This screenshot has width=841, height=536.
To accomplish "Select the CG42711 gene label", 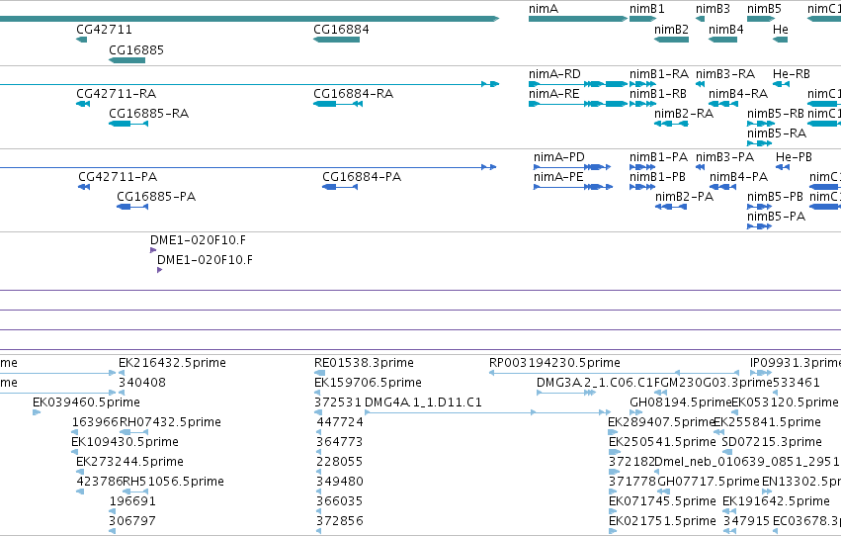I will click(104, 30).
